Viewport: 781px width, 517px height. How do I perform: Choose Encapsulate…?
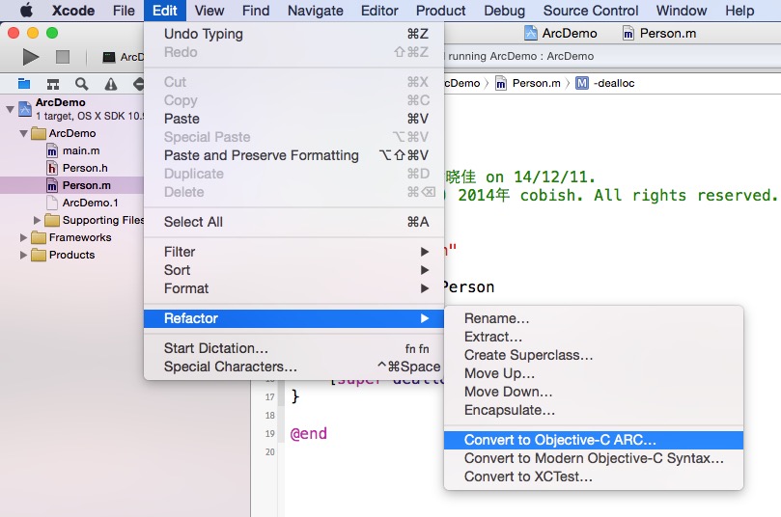pos(593,411)
